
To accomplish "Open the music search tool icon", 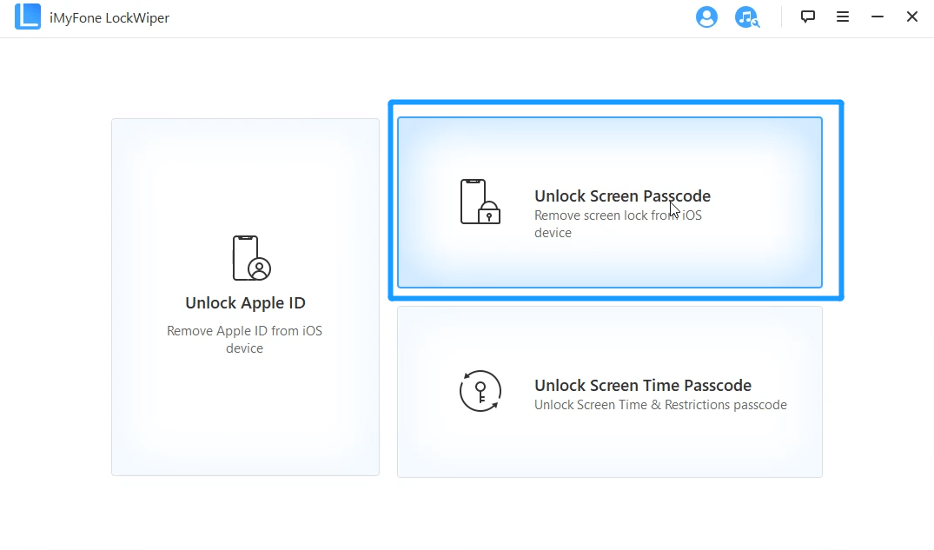I will 747,17.
